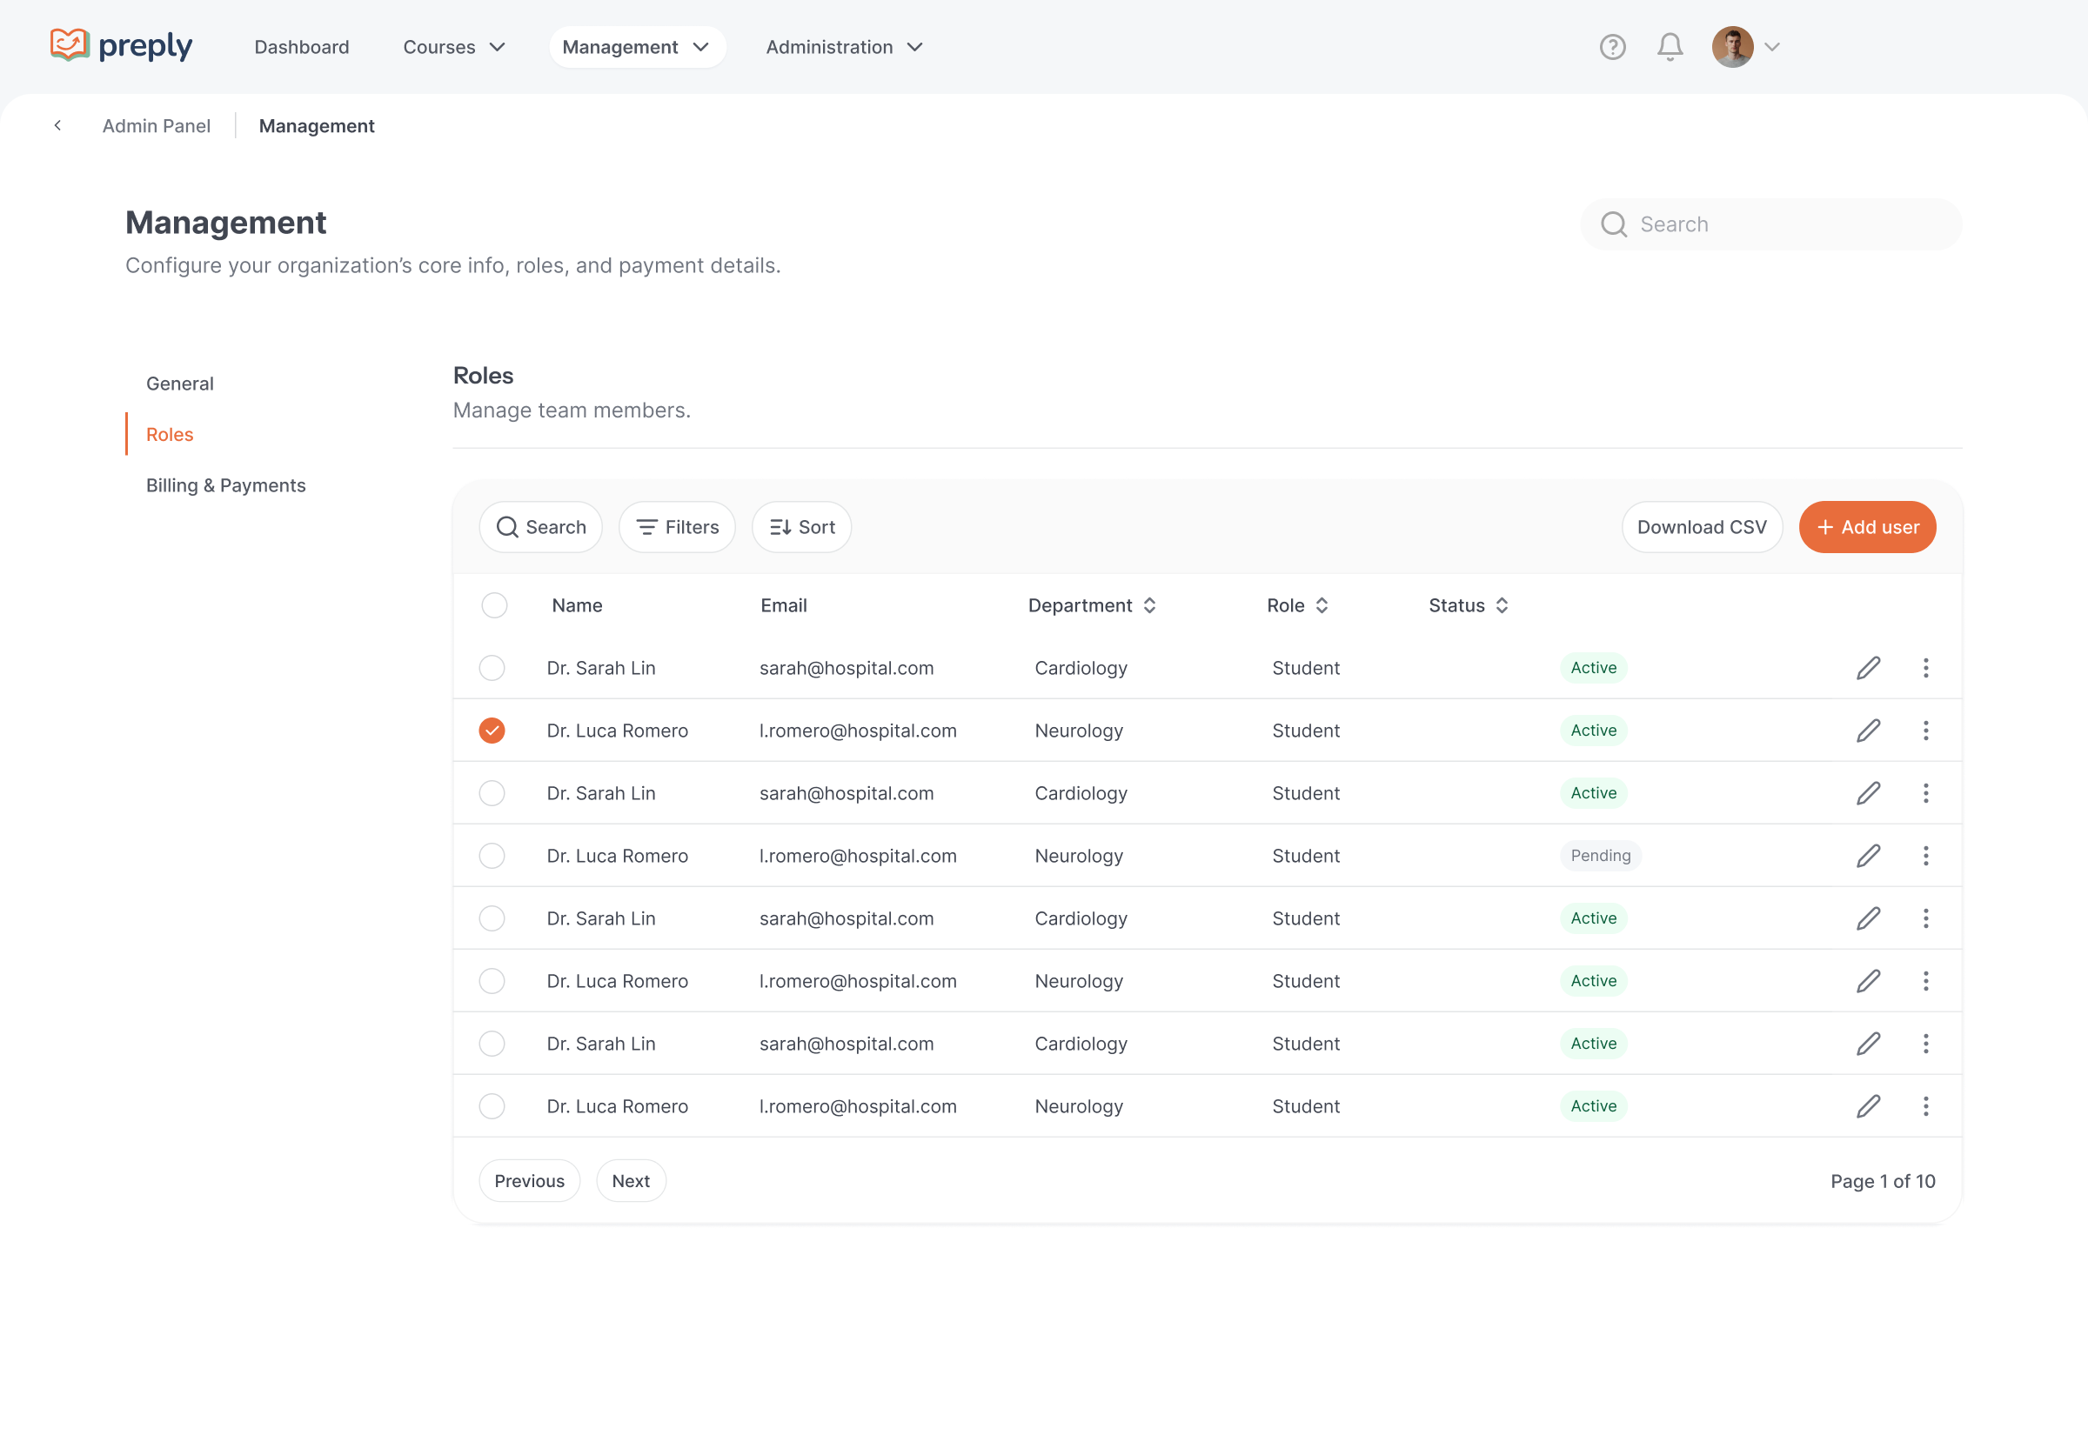Image resolution: width=2088 pixels, height=1435 pixels.
Task: Sort table by Department column
Action: pyautogui.click(x=1092, y=605)
